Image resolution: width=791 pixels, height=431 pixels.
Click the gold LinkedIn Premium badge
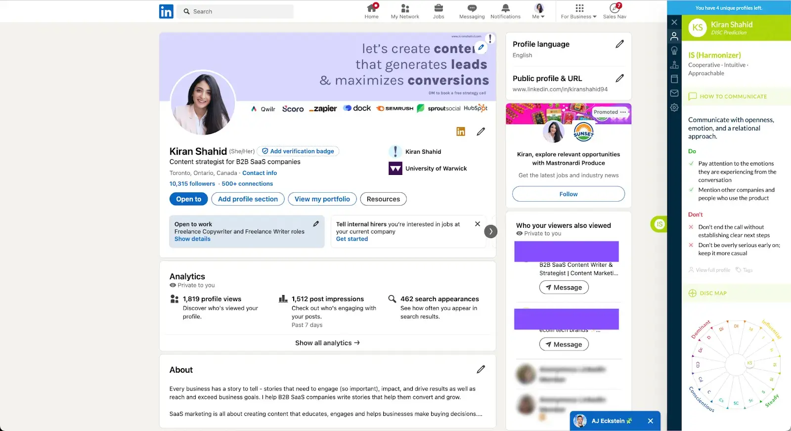(461, 131)
